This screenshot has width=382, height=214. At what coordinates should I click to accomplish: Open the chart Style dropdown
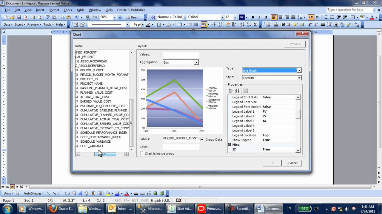click(299, 78)
